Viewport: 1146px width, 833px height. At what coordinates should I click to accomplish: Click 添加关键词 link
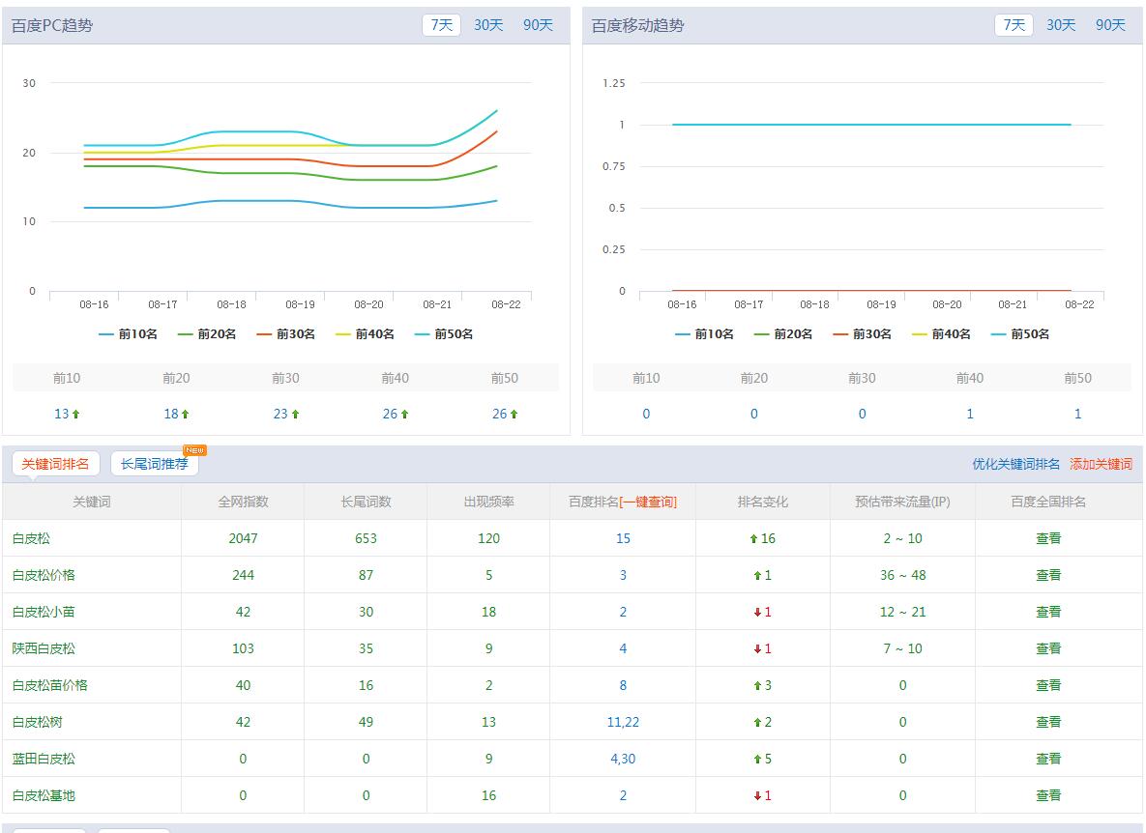(1101, 465)
